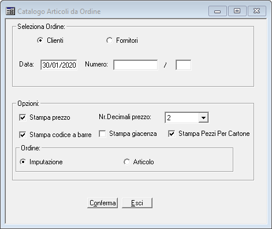Toggle Stampa codice a barre checkbox
The height and width of the screenshot is (229, 272).
click(x=23, y=135)
